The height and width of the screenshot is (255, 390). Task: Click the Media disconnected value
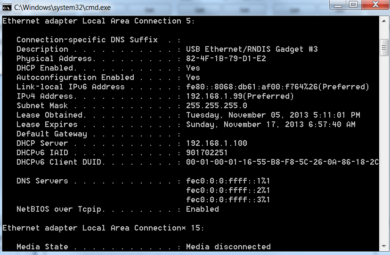tap(228, 247)
